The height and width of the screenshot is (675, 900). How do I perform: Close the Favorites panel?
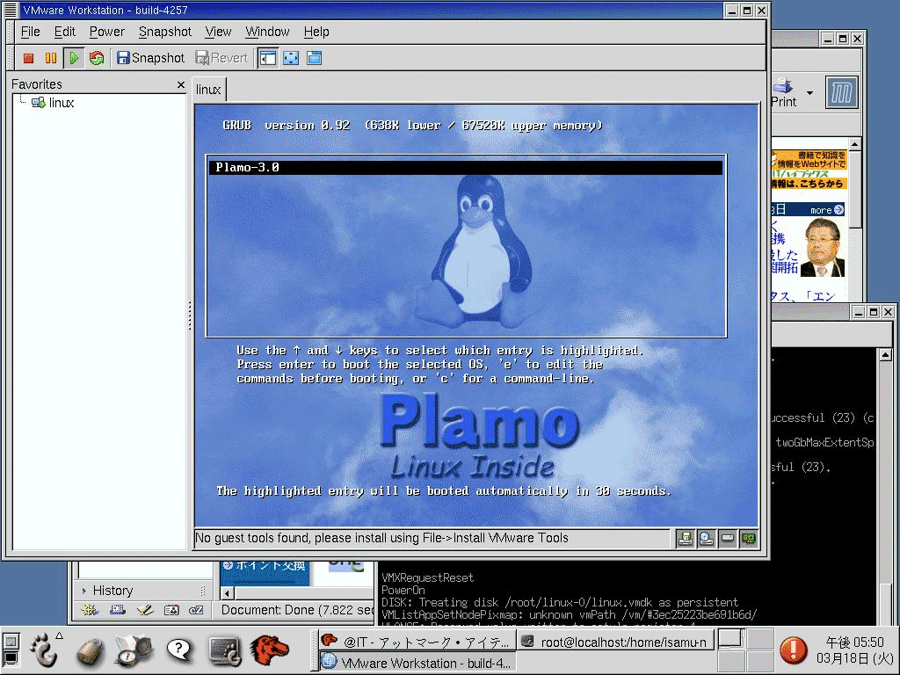coord(181,85)
